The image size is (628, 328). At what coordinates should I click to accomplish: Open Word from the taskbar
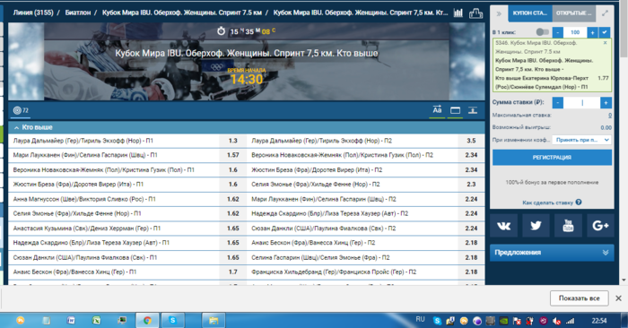(71, 321)
